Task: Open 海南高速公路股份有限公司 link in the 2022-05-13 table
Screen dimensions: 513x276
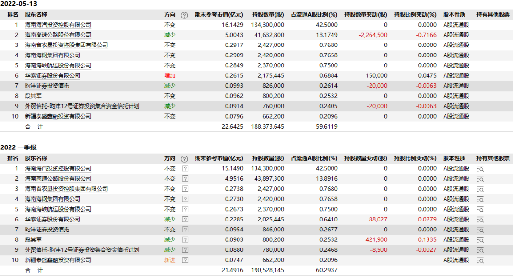Action: point(58,35)
